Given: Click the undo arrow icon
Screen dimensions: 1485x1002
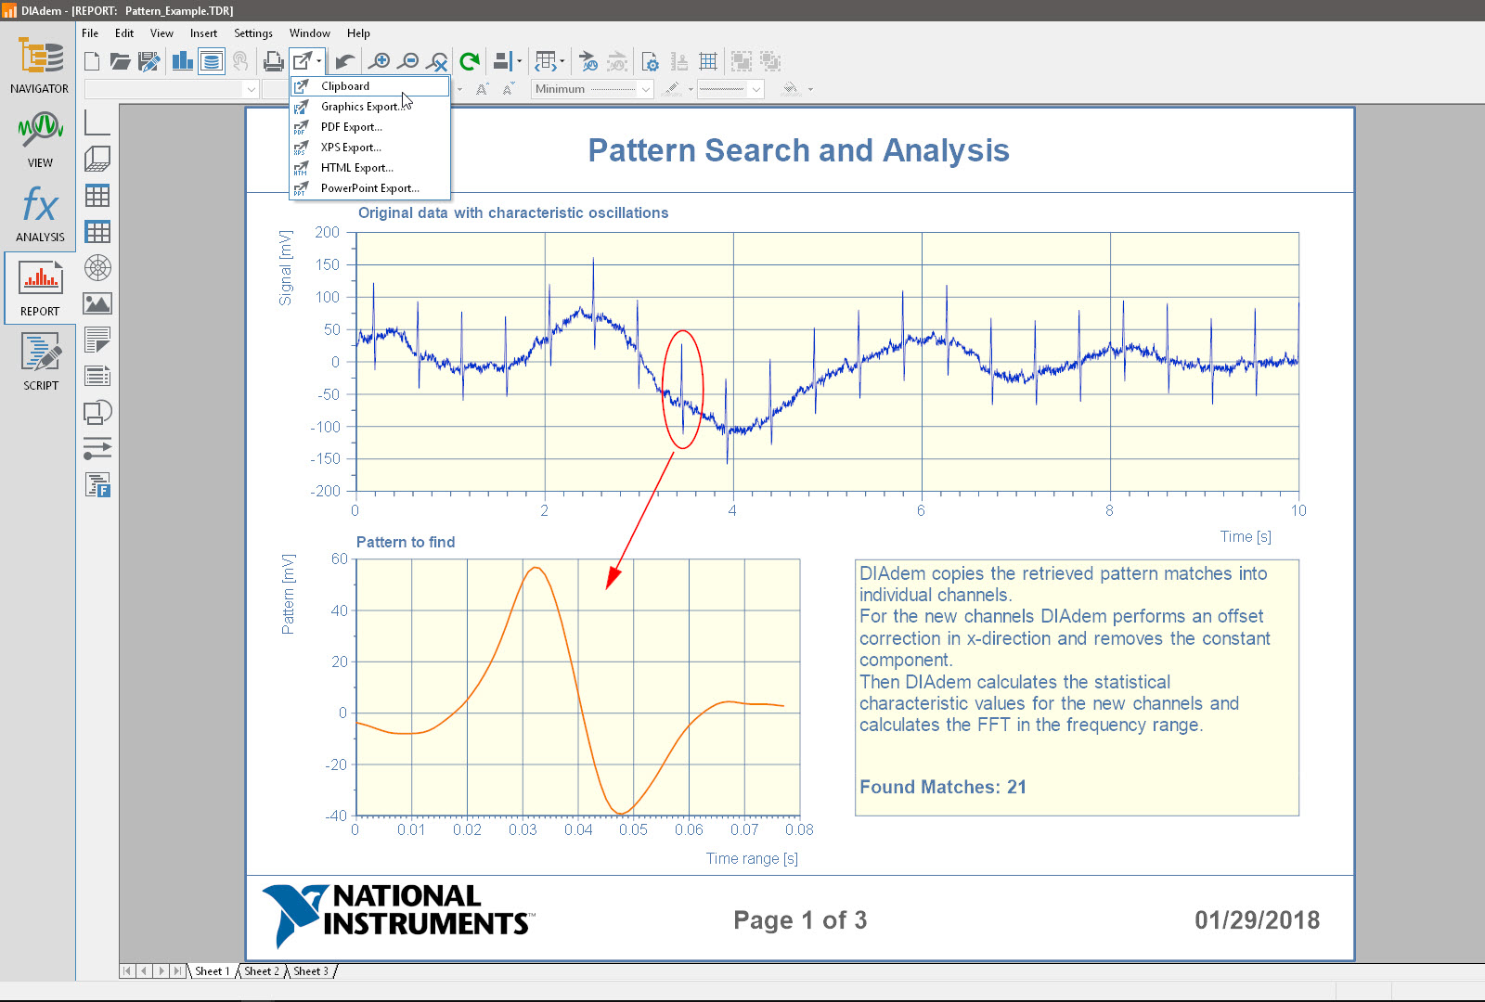Looking at the screenshot, I should point(344,61).
